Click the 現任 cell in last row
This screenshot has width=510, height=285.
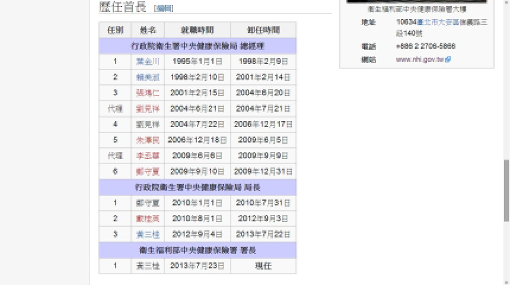coord(263,266)
